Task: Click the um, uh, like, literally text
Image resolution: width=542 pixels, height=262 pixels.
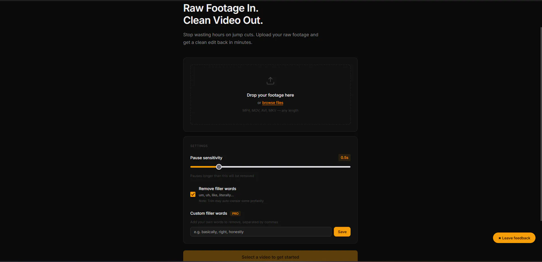Action: tap(216, 195)
